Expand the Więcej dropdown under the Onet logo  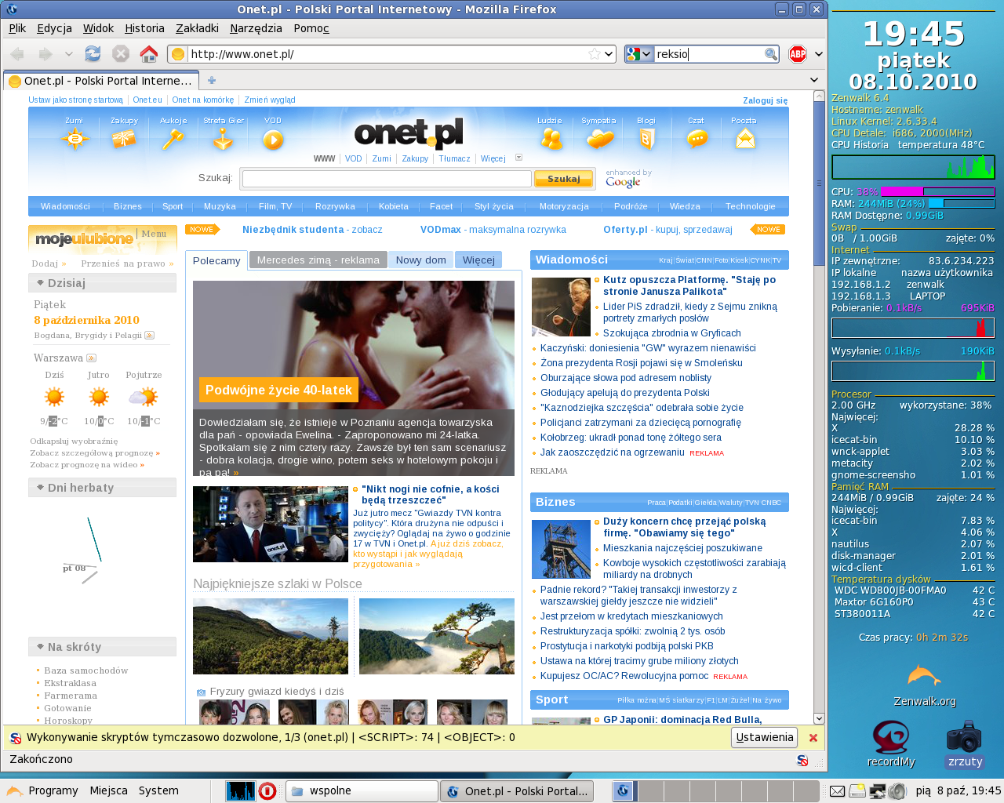[518, 158]
